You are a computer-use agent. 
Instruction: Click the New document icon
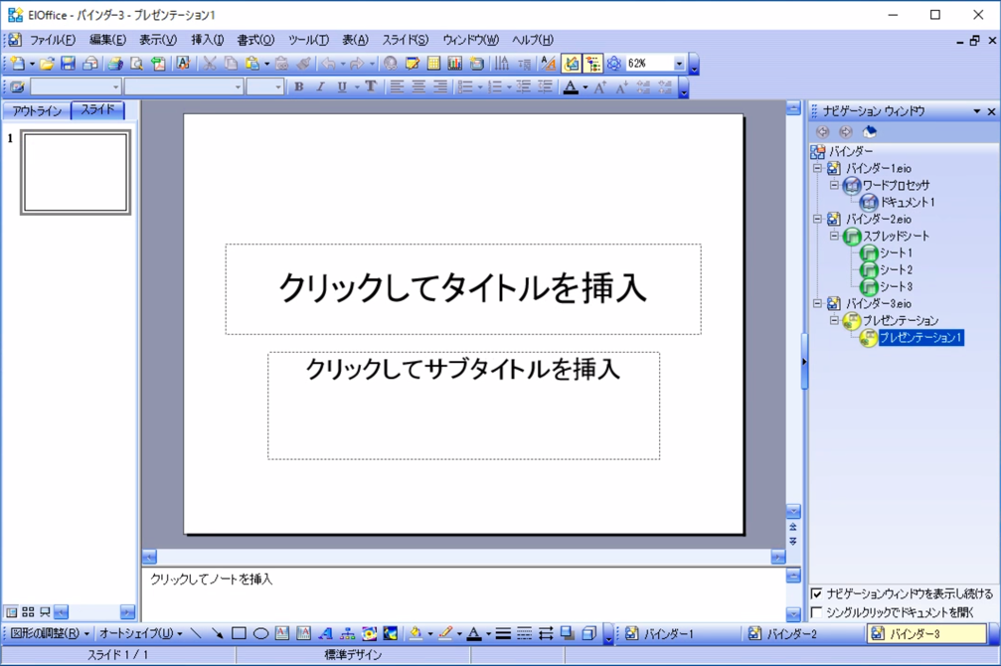[17, 64]
